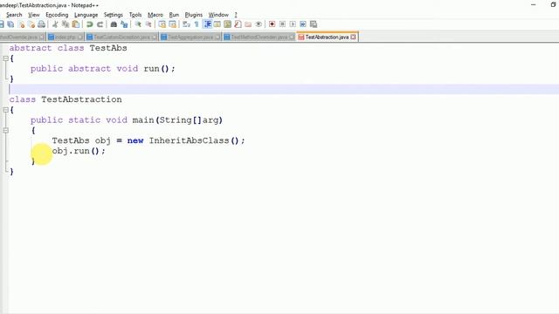This screenshot has height=314, width=559.
Task: Click the Save All toolbar icon
Action: click(x=10, y=24)
